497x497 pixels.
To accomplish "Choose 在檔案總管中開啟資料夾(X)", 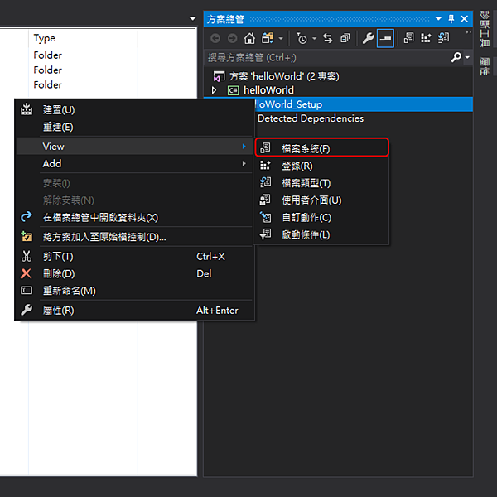I will click(134, 217).
